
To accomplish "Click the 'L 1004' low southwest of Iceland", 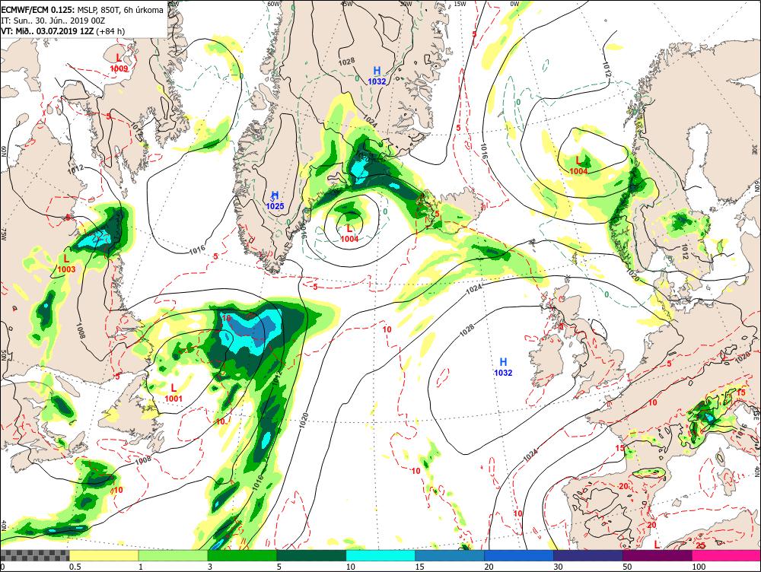I will tap(349, 234).
